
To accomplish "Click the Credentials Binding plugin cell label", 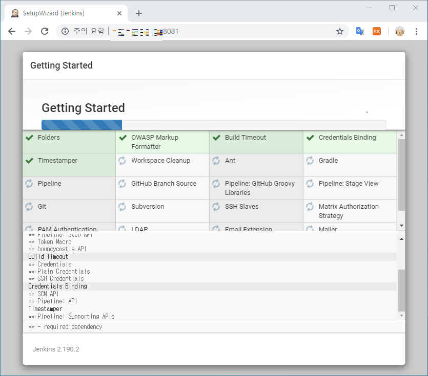I will pos(347,137).
